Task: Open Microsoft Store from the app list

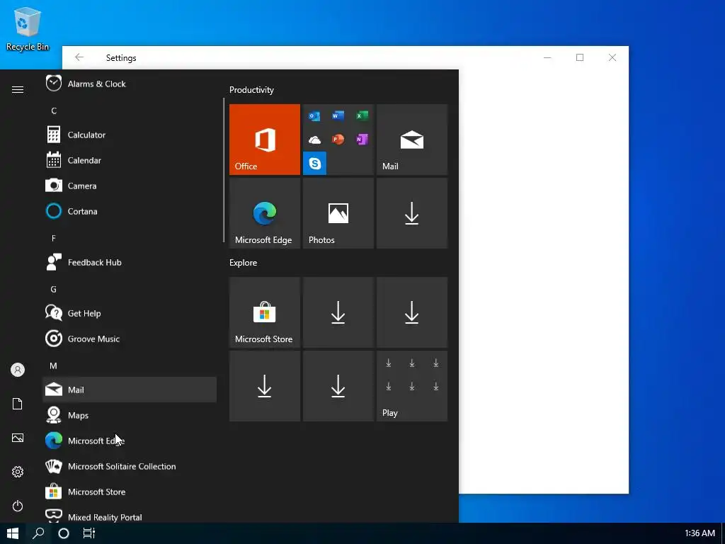Action: (x=130, y=492)
